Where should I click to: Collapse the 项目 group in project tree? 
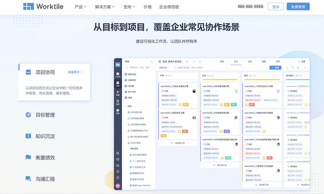pos(126,106)
